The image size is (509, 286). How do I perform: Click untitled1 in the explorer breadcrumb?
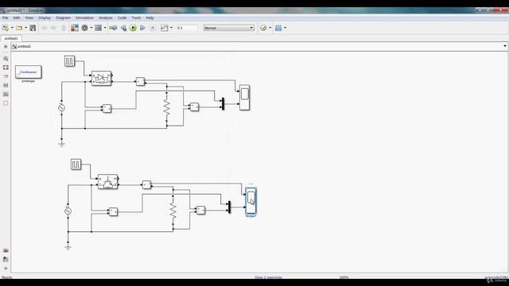pos(25,46)
